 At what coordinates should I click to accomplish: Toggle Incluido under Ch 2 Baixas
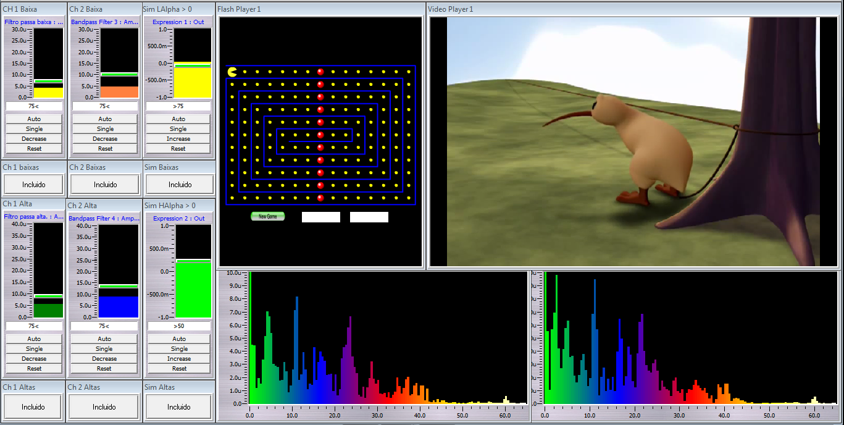click(x=105, y=184)
